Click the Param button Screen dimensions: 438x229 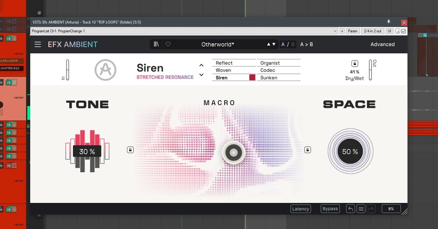[x=353, y=31]
